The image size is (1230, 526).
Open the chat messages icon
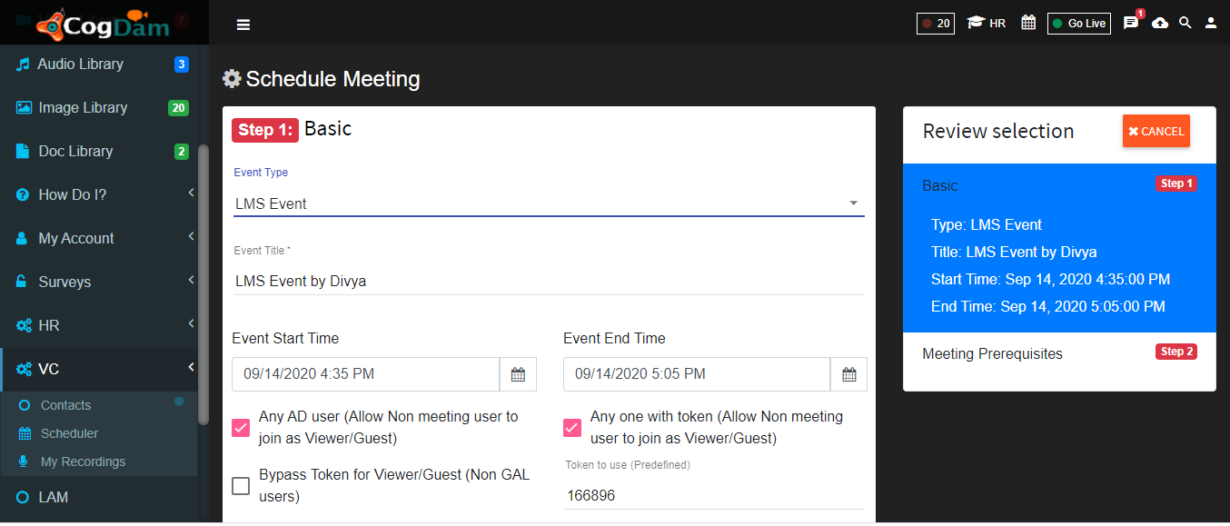coord(1131,23)
